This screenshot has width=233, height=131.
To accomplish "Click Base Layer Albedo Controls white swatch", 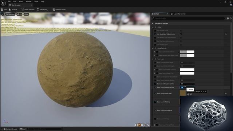I will (187, 70).
